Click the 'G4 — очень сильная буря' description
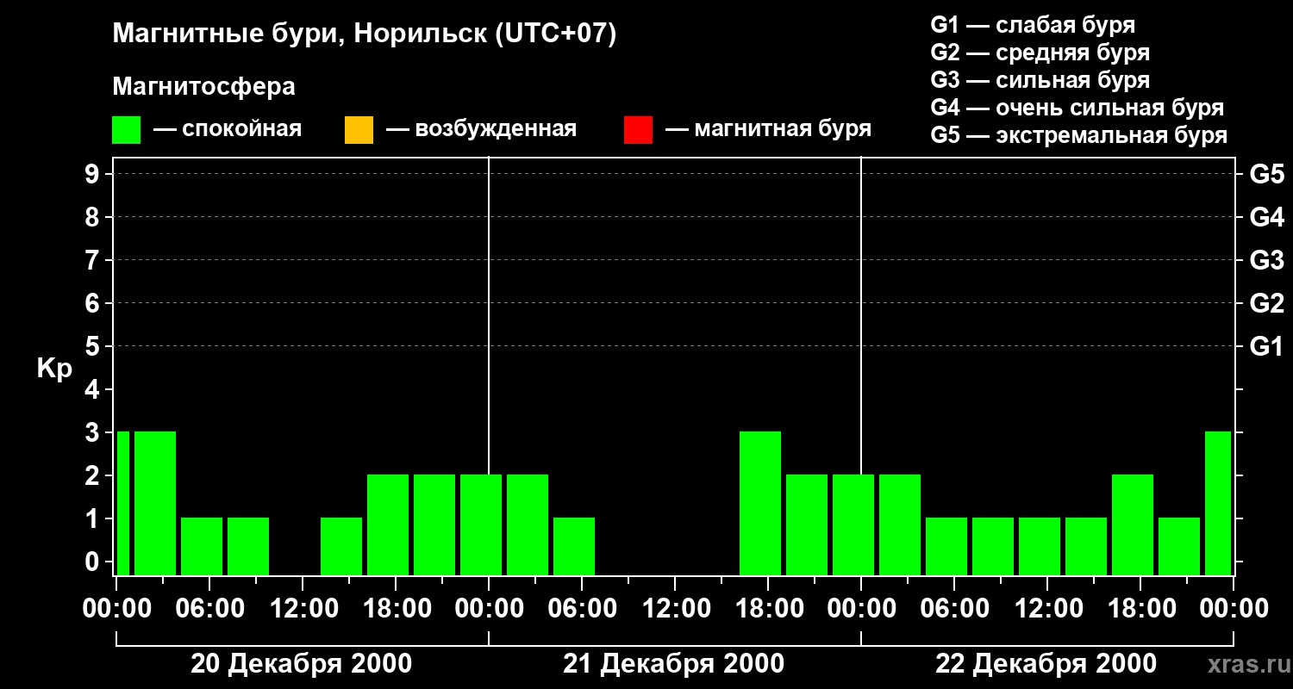This screenshot has height=689, width=1293. [1077, 108]
